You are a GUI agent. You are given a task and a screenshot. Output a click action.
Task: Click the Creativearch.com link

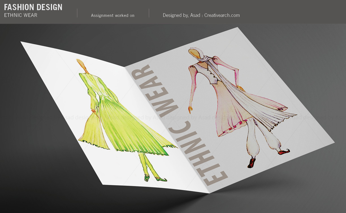tap(222, 15)
